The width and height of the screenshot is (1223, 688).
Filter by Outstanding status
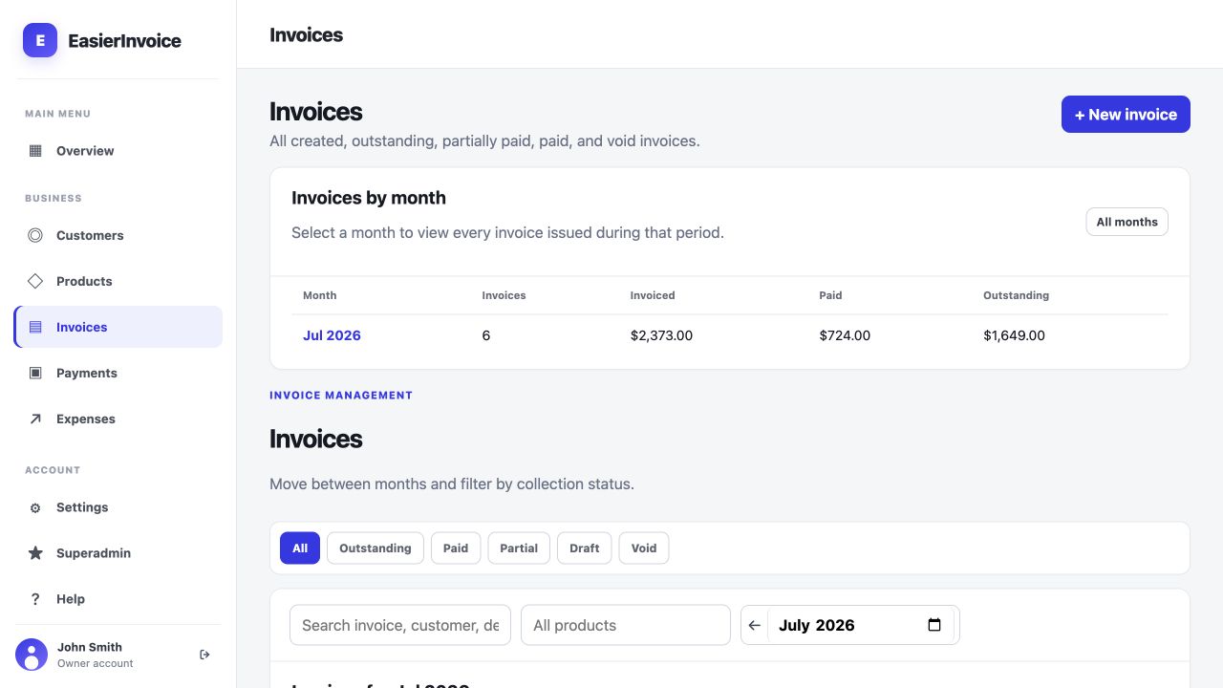pos(375,548)
